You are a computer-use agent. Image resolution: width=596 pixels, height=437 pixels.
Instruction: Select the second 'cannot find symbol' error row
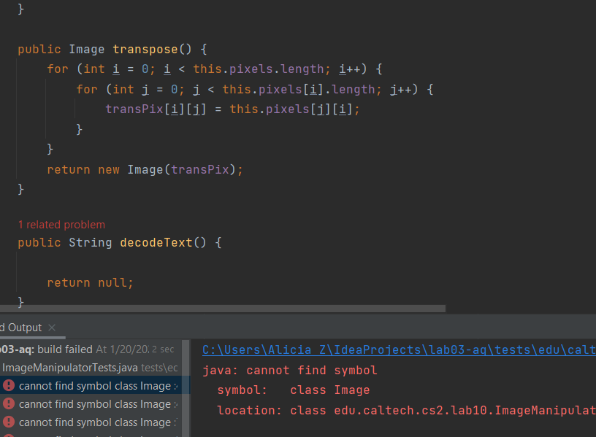(95, 403)
